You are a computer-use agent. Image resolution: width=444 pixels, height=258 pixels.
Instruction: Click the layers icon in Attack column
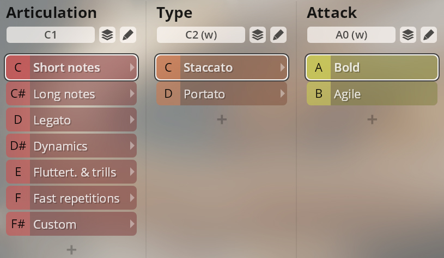tap(408, 35)
